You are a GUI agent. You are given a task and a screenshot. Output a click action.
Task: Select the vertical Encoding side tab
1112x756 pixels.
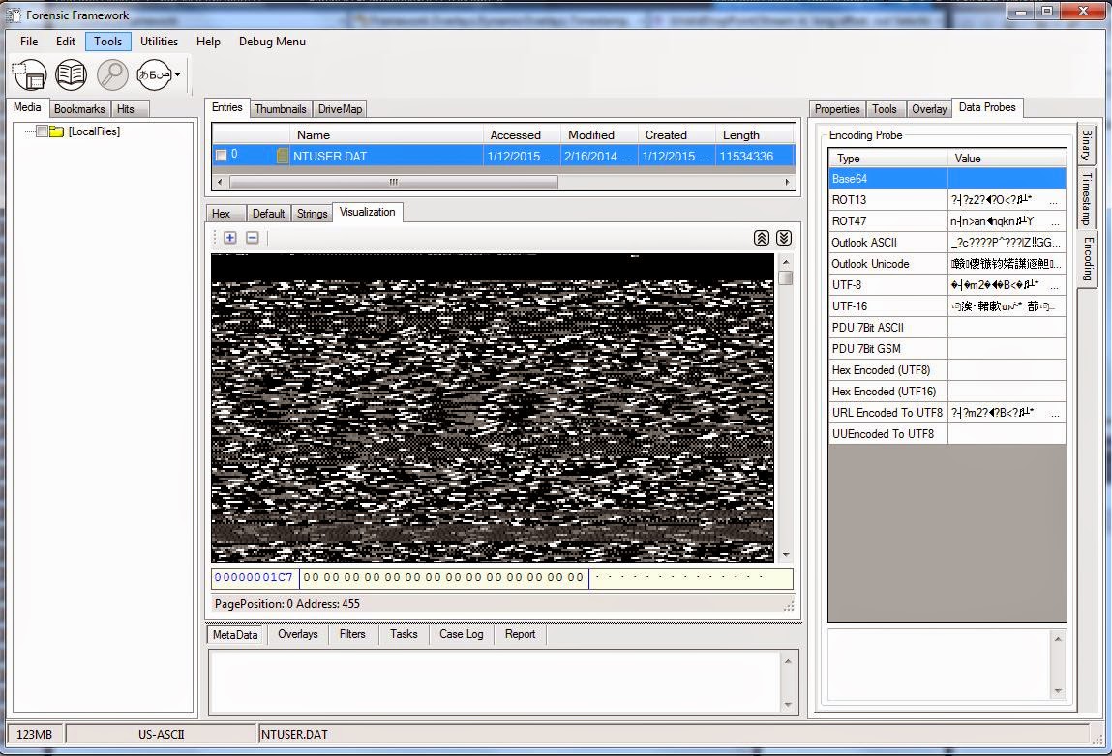pyautogui.click(x=1087, y=258)
